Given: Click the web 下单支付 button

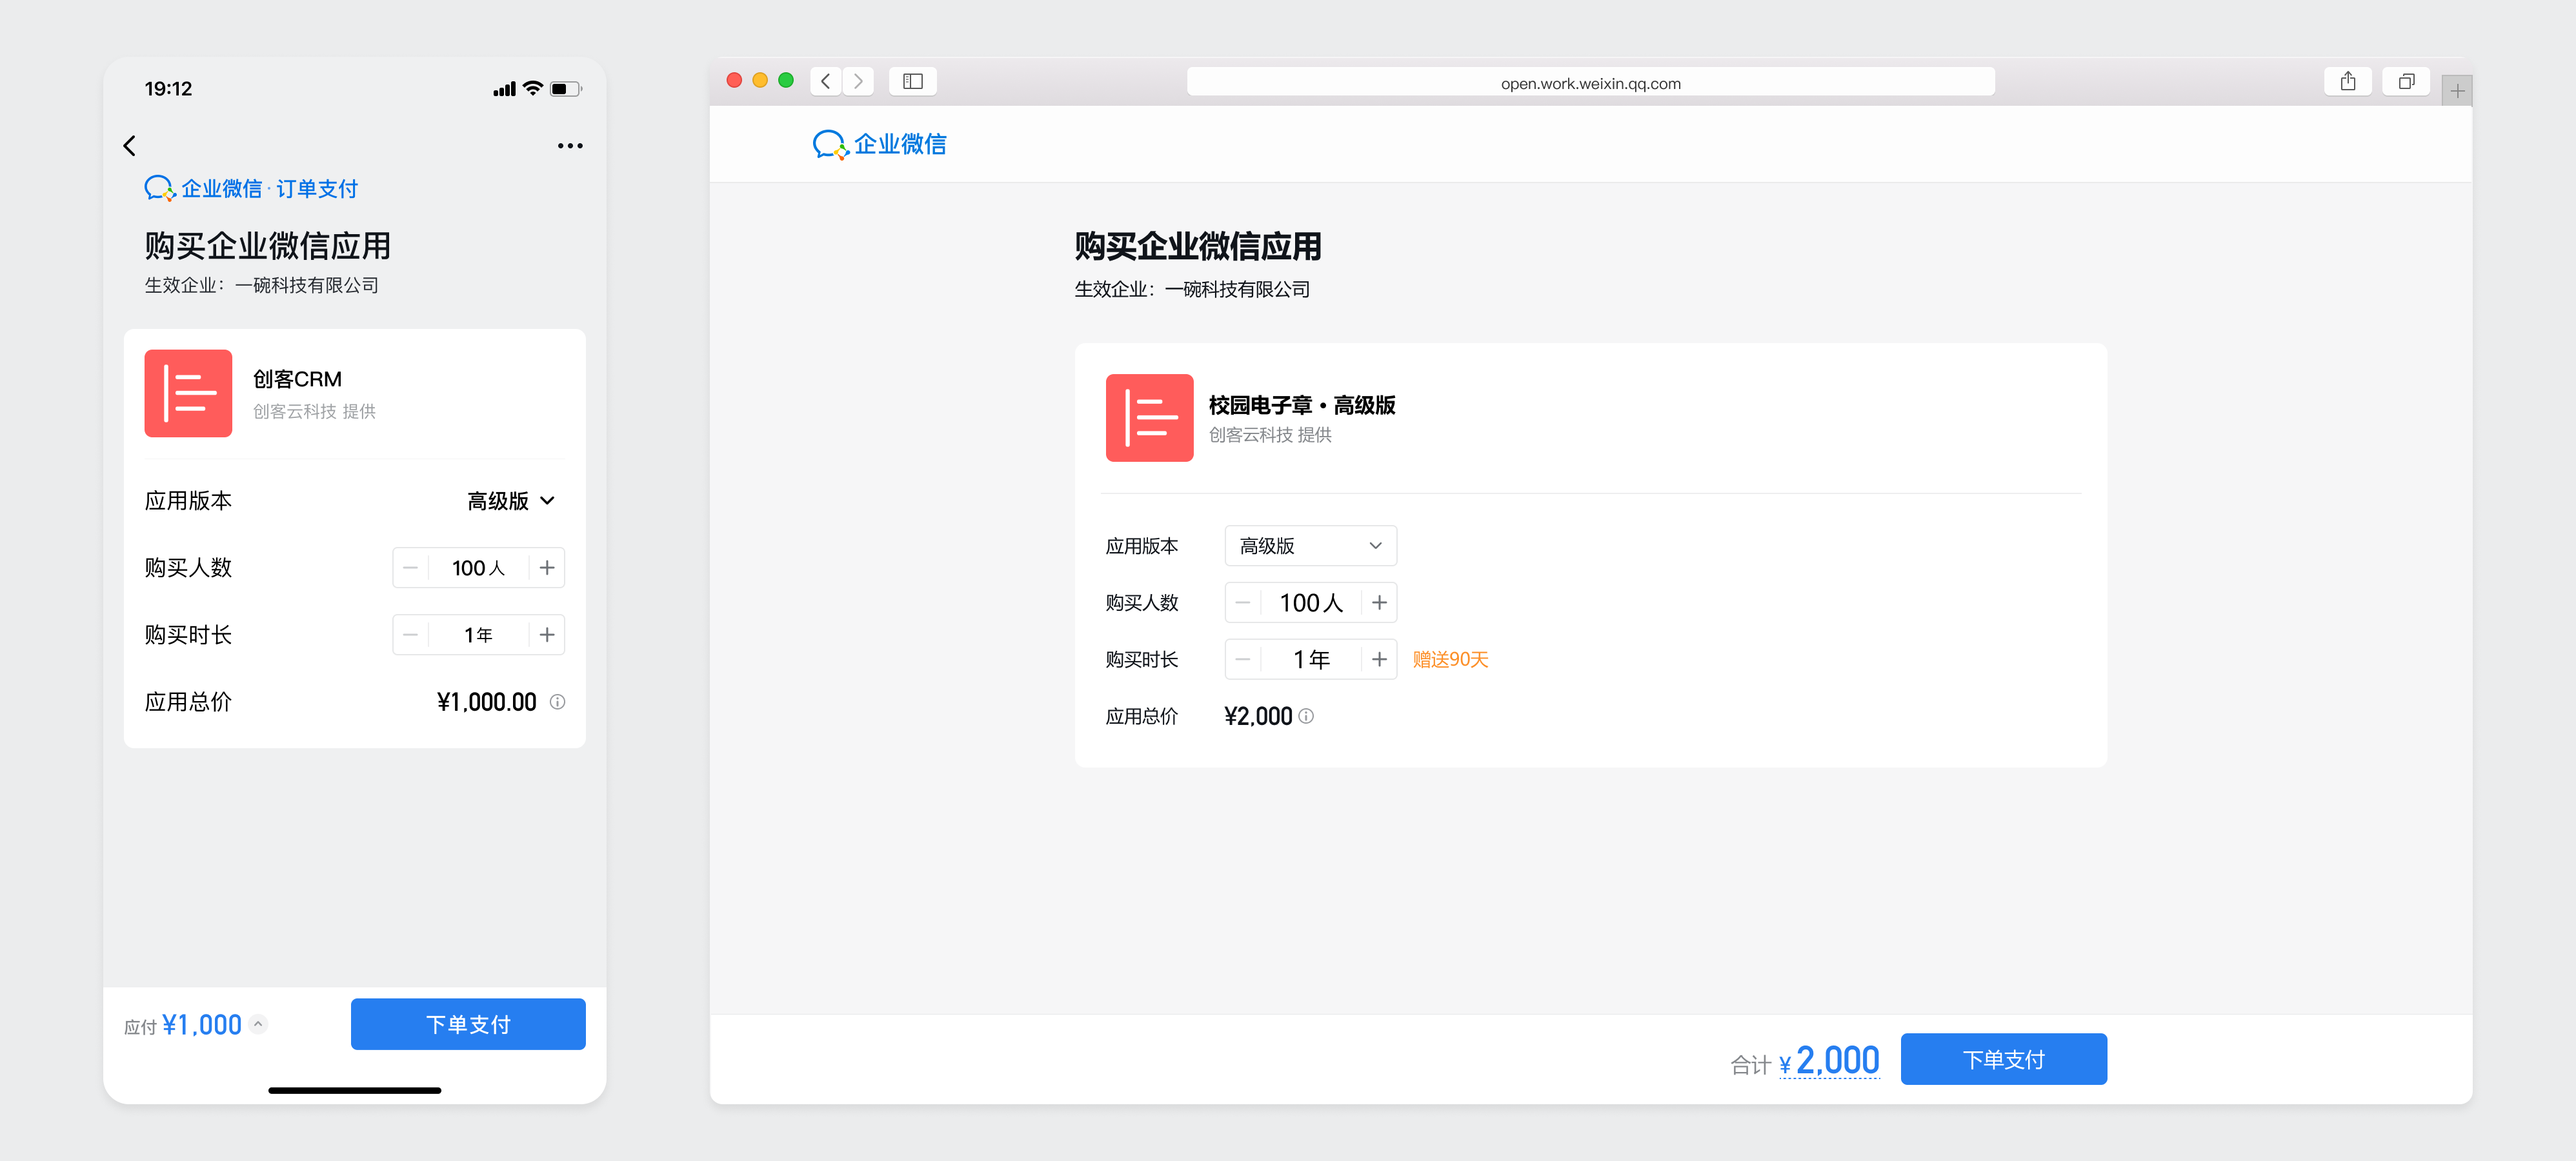Looking at the screenshot, I should click(2003, 1059).
